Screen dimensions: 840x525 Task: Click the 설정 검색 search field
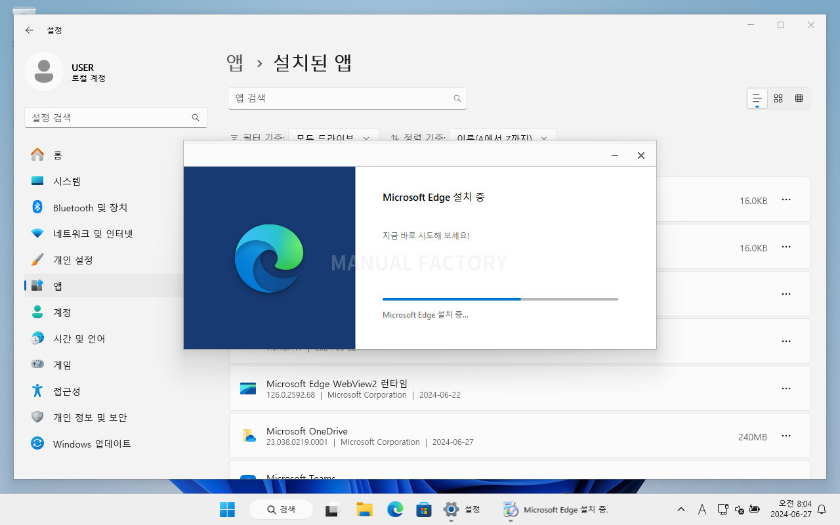116,117
